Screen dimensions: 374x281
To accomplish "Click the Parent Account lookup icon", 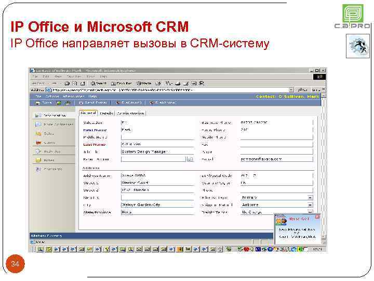I will pos(190,159).
